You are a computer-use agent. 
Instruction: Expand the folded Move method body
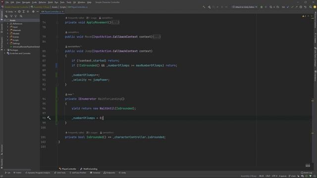(x=157, y=37)
